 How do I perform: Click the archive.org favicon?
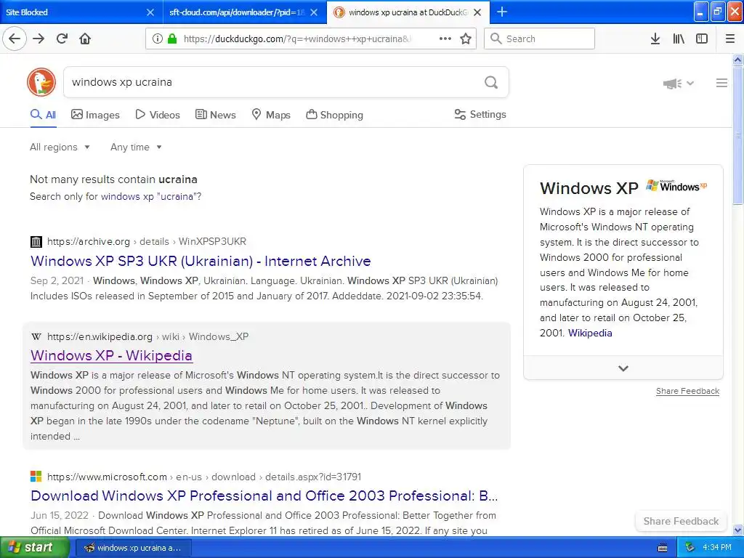click(36, 241)
